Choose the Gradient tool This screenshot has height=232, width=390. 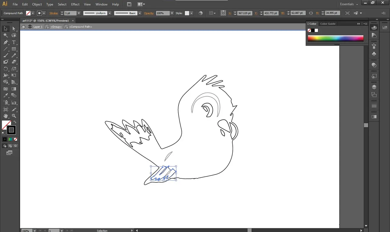[14, 89]
